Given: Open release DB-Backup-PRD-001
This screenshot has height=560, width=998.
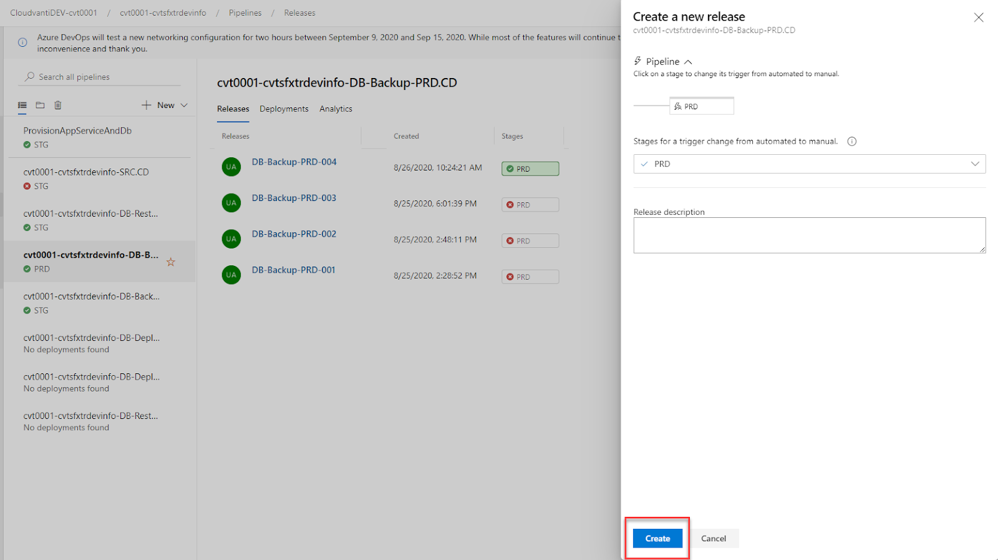Looking at the screenshot, I should coord(293,270).
